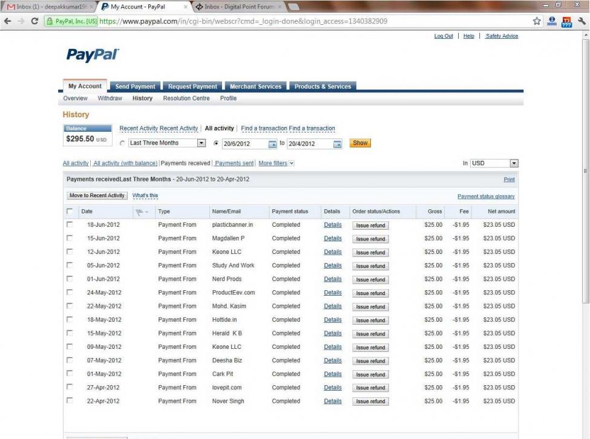The height and width of the screenshot is (439, 590).
Task: Switch to the Digital Point Forum tab
Action: (x=239, y=7)
